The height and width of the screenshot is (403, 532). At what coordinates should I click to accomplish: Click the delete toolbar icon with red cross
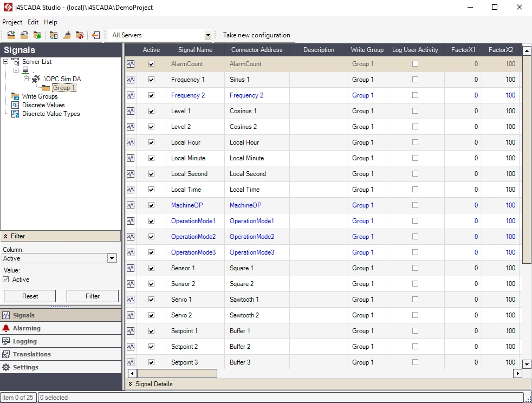coord(79,35)
